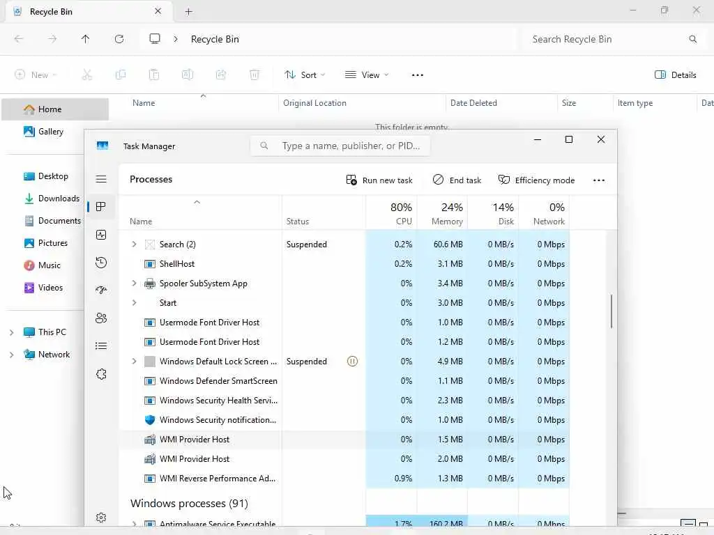Viewport: 714px width, 535px height.
Task: Open Downloads in Explorer sidebar
Action: point(52,199)
